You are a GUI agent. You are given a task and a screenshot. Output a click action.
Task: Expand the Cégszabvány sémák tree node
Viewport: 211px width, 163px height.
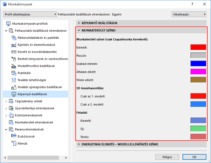point(6,101)
